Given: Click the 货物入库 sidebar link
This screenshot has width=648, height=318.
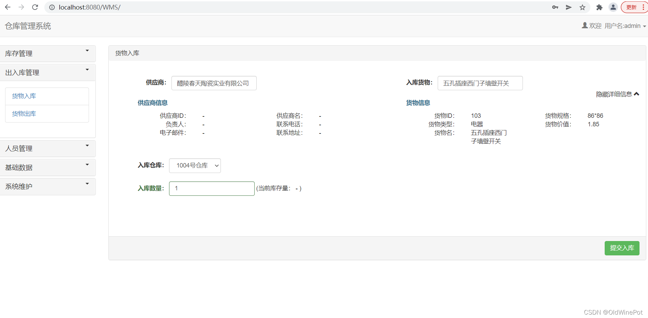Looking at the screenshot, I should (x=24, y=96).
